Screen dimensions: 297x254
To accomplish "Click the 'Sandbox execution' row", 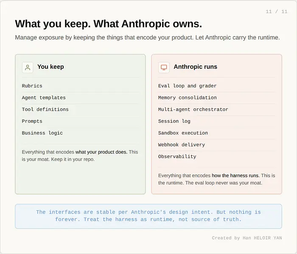I will [216, 133].
